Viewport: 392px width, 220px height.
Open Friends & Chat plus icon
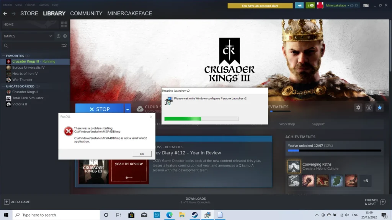(383, 202)
